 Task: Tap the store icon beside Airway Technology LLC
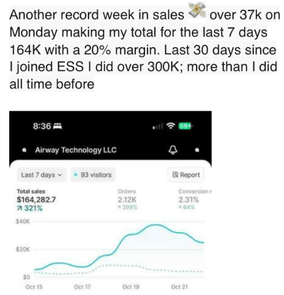click(25, 150)
